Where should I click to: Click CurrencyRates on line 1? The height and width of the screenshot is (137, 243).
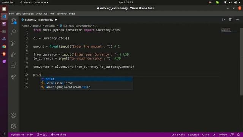pyautogui.click(x=108, y=30)
